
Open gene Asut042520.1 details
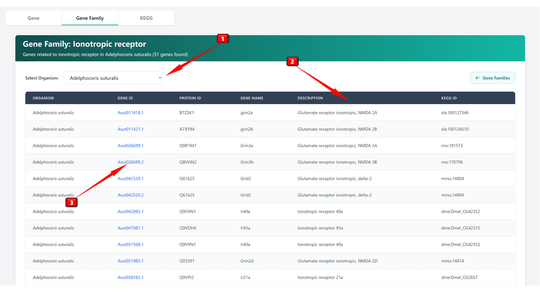point(130,179)
